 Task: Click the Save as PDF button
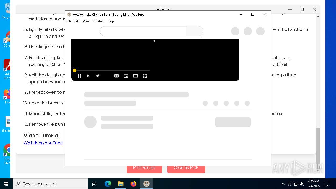coord(186,169)
